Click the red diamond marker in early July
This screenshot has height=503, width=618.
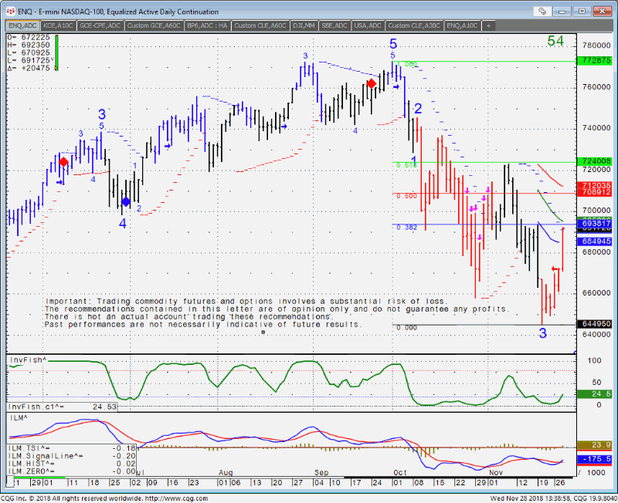click(64, 161)
